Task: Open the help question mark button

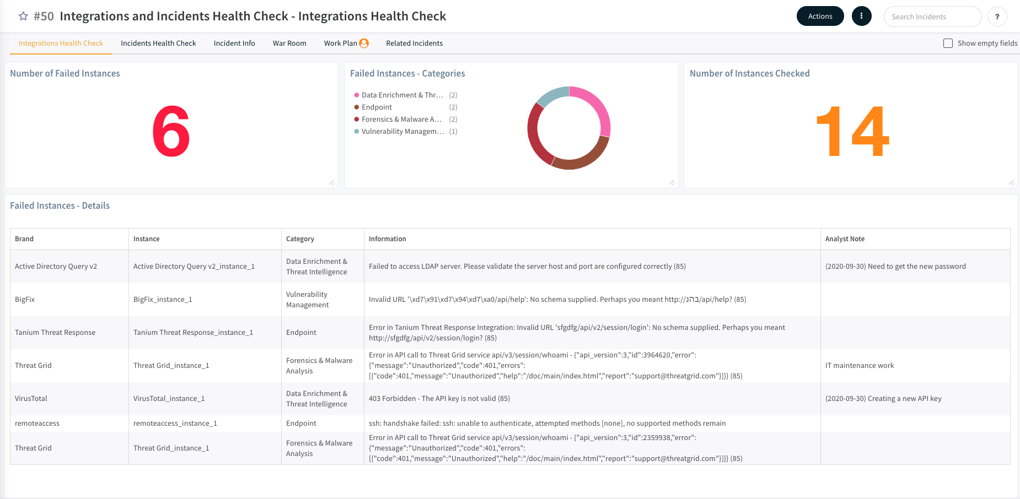Action: click(997, 17)
